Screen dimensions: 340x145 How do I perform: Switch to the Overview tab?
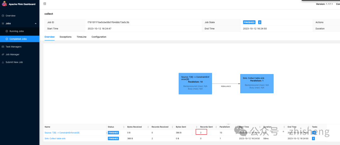(x=49, y=37)
